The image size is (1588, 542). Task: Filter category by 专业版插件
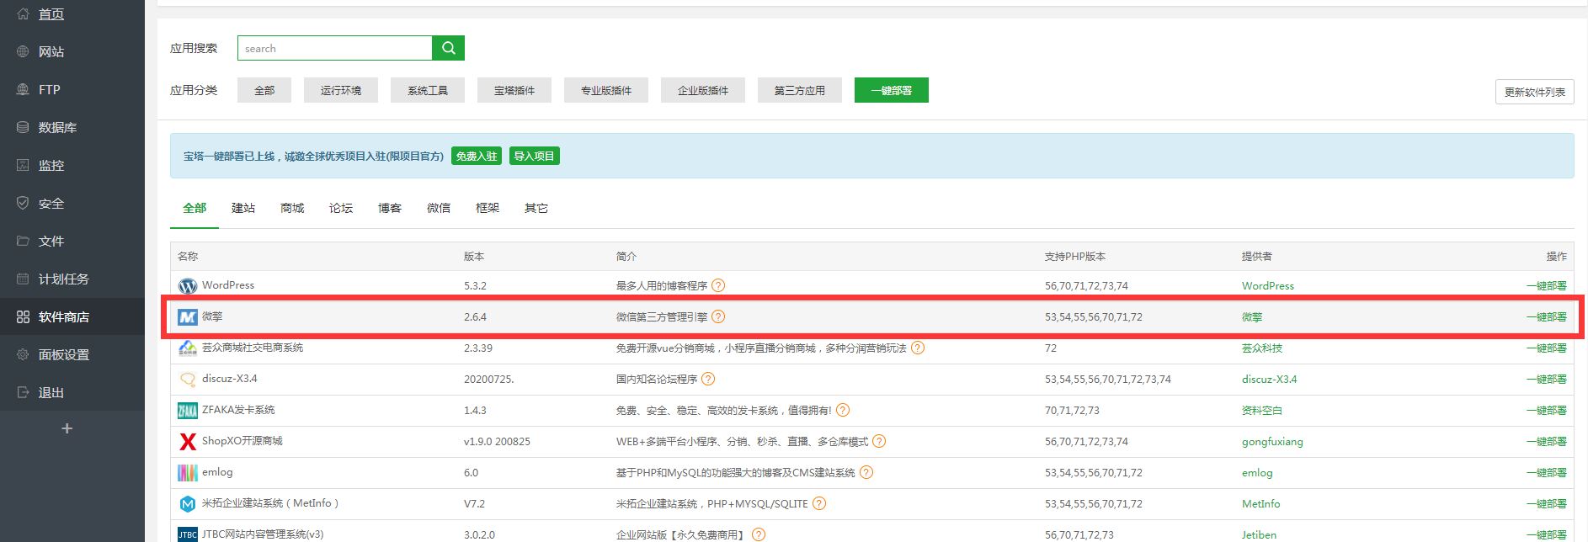pyautogui.click(x=606, y=90)
